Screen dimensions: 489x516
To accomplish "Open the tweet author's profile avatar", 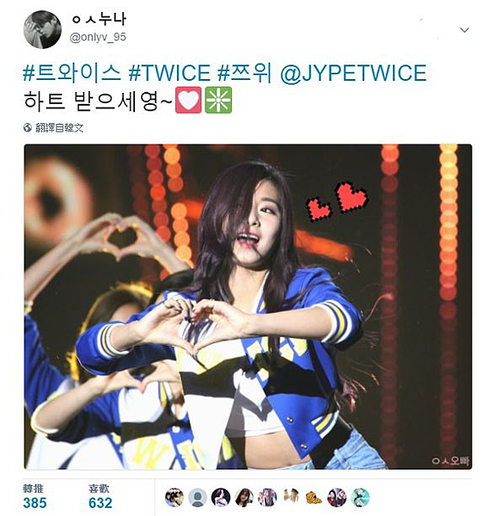I will point(42,29).
